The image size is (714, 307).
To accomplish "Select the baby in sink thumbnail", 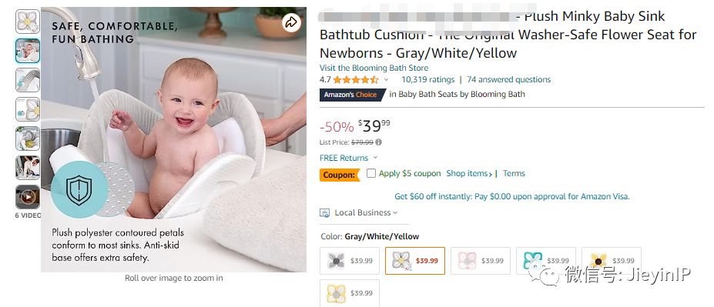I will [28, 51].
